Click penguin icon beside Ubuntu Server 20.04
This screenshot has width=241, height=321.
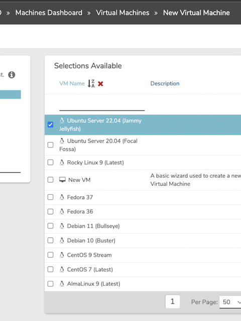tap(62, 141)
